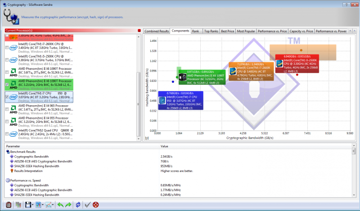Click the blue refresh arrows icon
This screenshot has height=211, width=360.
pos(78,205)
